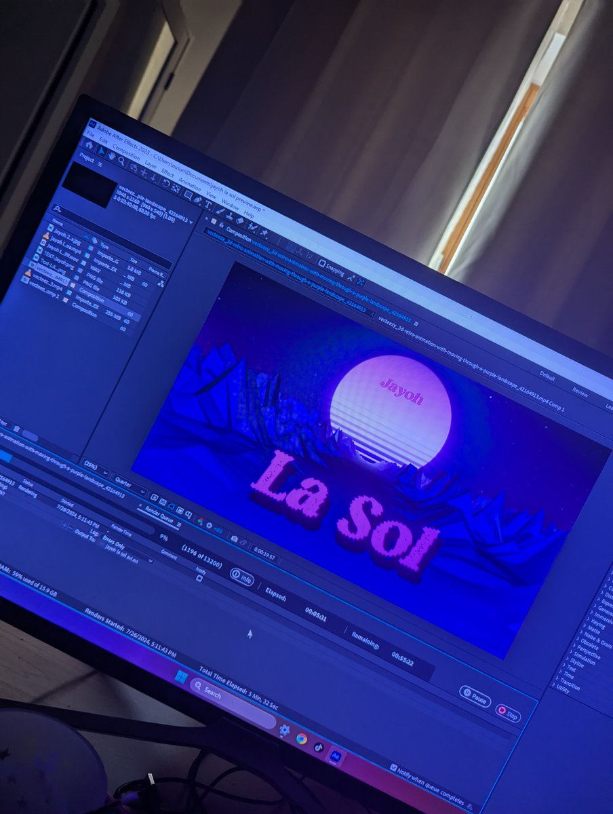Click the Project panel menu icon
This screenshot has width=613, height=814.
coord(100,164)
